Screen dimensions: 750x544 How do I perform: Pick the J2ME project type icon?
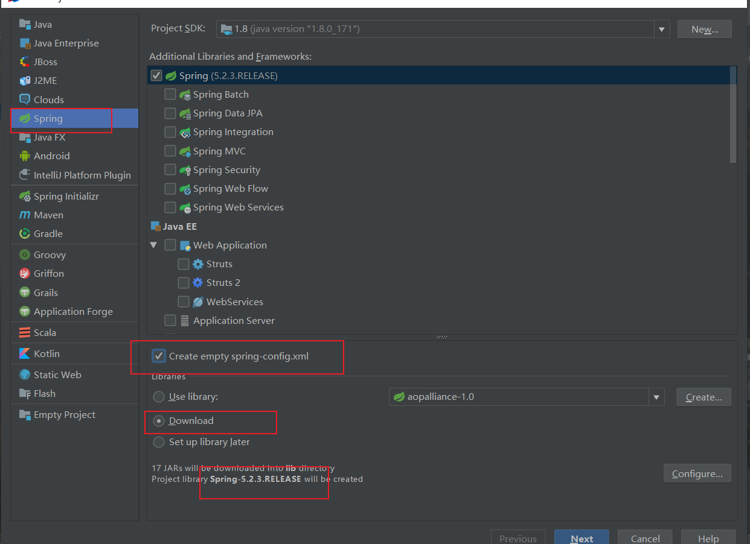pyautogui.click(x=25, y=80)
